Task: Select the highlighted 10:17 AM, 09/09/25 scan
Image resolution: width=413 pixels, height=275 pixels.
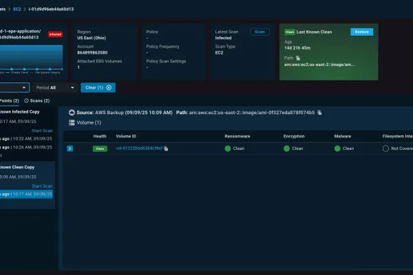Action: point(26,194)
